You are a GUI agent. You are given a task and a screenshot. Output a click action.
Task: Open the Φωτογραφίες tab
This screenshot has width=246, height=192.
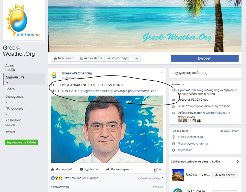pyautogui.click(x=24, y=99)
